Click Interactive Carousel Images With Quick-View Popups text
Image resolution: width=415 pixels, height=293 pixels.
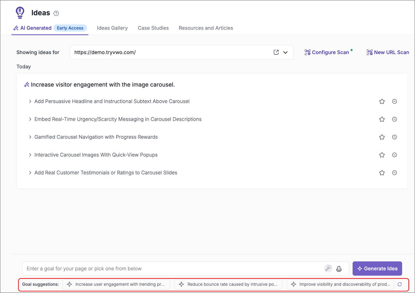click(x=96, y=155)
